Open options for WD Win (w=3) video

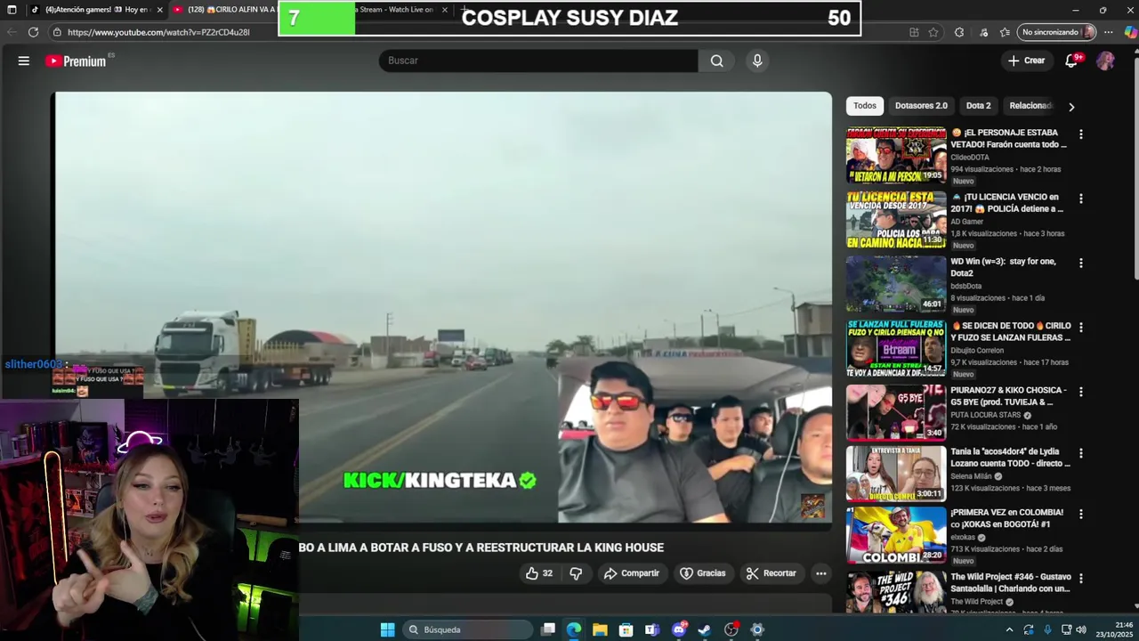tap(1081, 264)
